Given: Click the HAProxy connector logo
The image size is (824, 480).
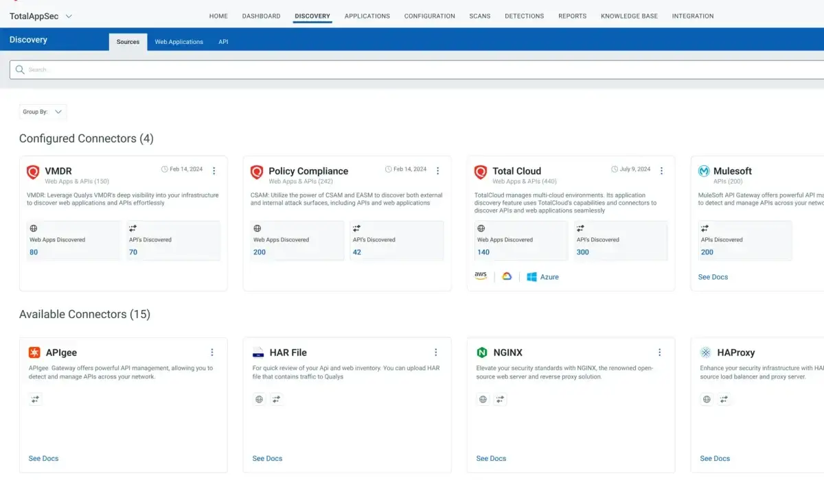Looking at the screenshot, I should point(704,352).
